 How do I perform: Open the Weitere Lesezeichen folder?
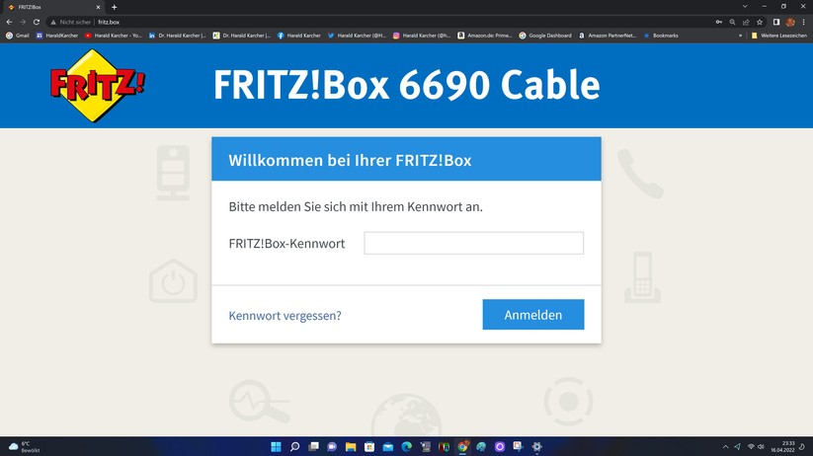(x=778, y=36)
